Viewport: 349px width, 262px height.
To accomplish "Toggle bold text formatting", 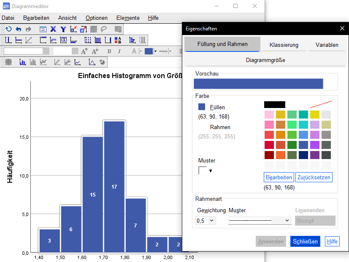I will tap(108, 51).
